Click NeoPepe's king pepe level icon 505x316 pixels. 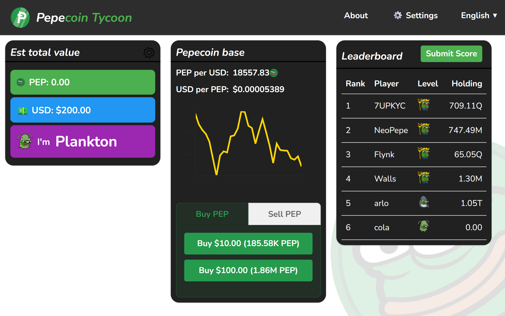pyautogui.click(x=424, y=129)
